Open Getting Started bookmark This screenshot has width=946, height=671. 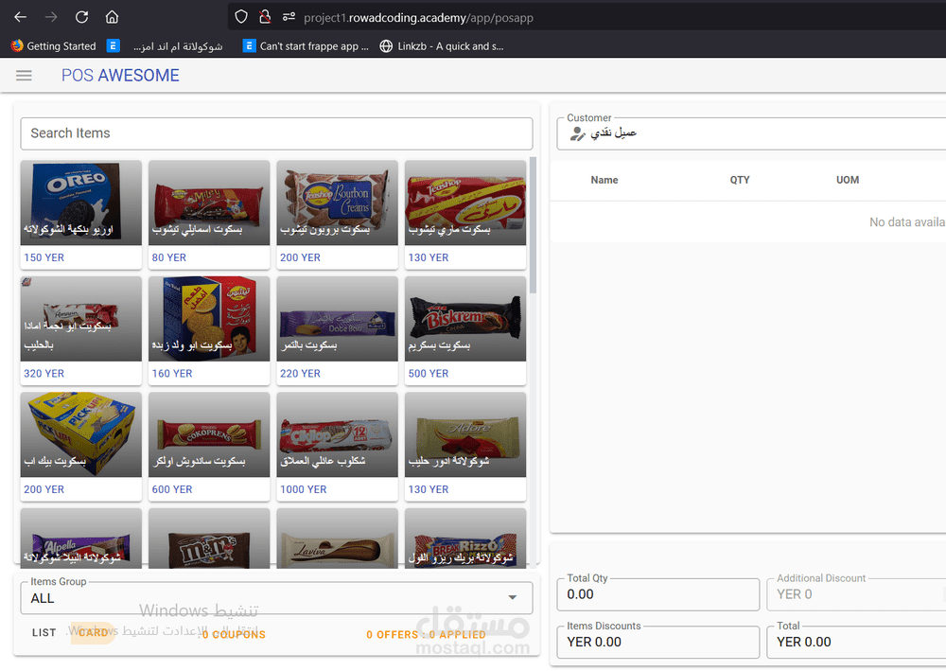[x=54, y=45]
